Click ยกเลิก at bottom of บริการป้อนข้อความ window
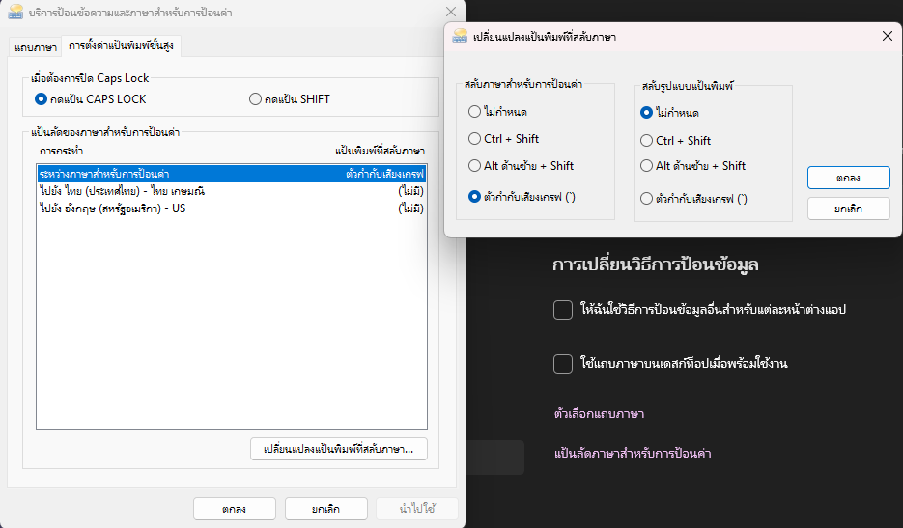The image size is (903, 528). 326,509
